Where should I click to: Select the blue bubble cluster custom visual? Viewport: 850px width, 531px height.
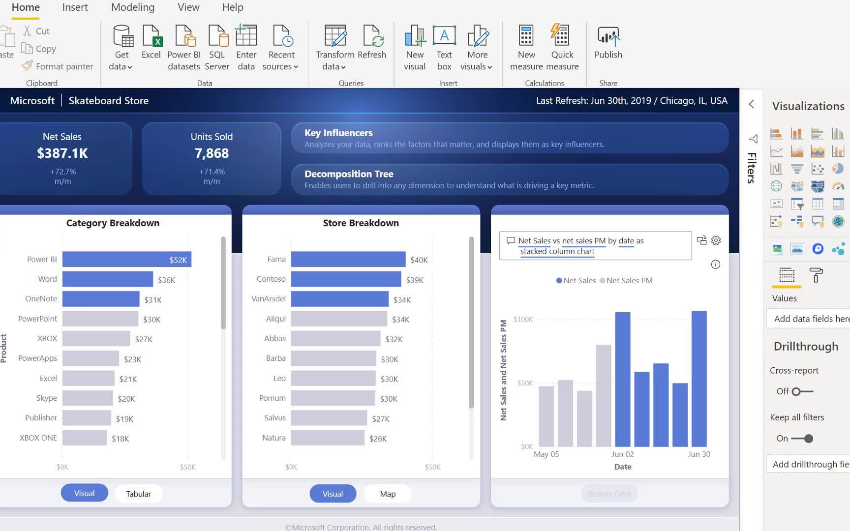pos(838,249)
